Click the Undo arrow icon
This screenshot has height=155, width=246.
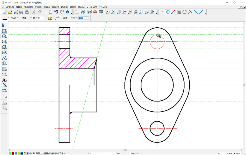pyautogui.click(x=56, y=12)
